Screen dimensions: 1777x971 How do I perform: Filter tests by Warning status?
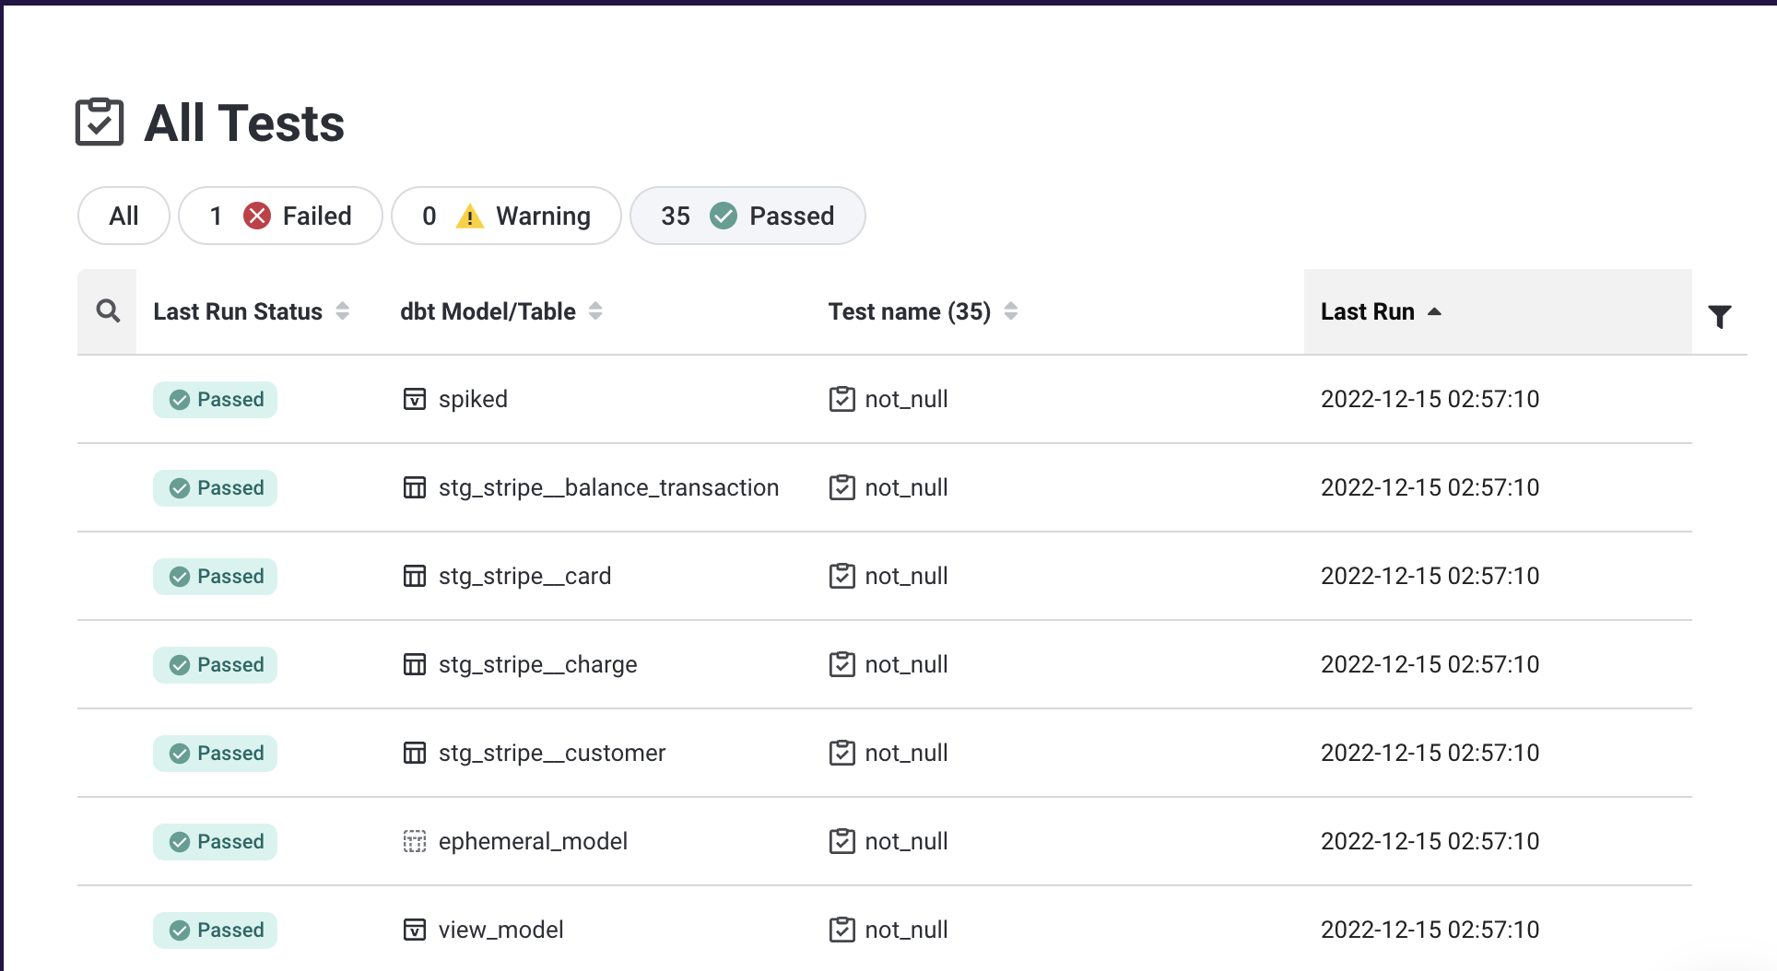(x=506, y=216)
